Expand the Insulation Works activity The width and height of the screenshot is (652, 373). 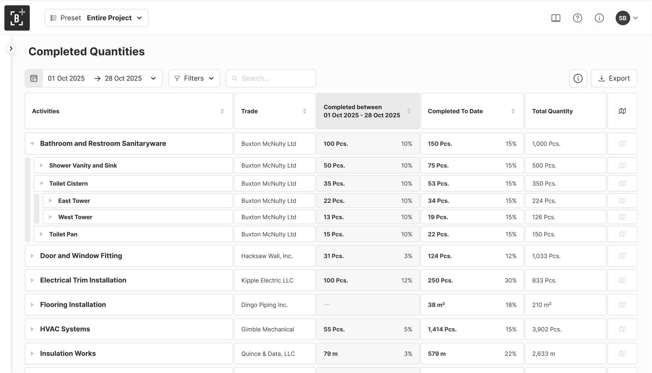pyautogui.click(x=32, y=354)
